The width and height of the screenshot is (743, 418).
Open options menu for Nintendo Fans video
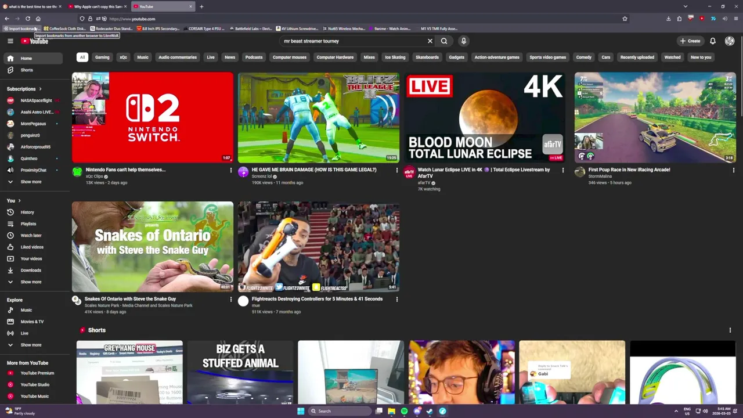point(230,170)
